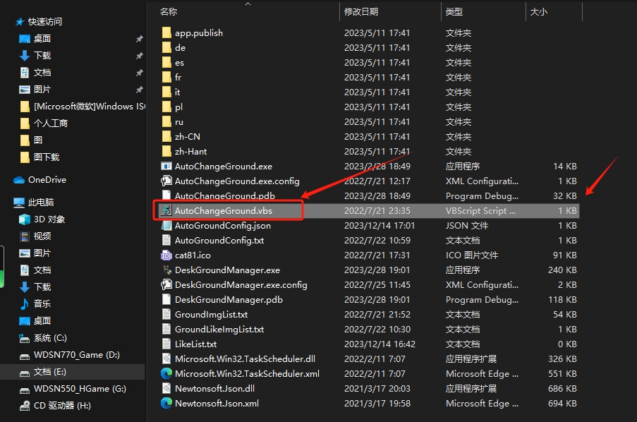Select the cat81.ico icon file icon
Viewport: 637px width, 422px height.
[x=166, y=255]
